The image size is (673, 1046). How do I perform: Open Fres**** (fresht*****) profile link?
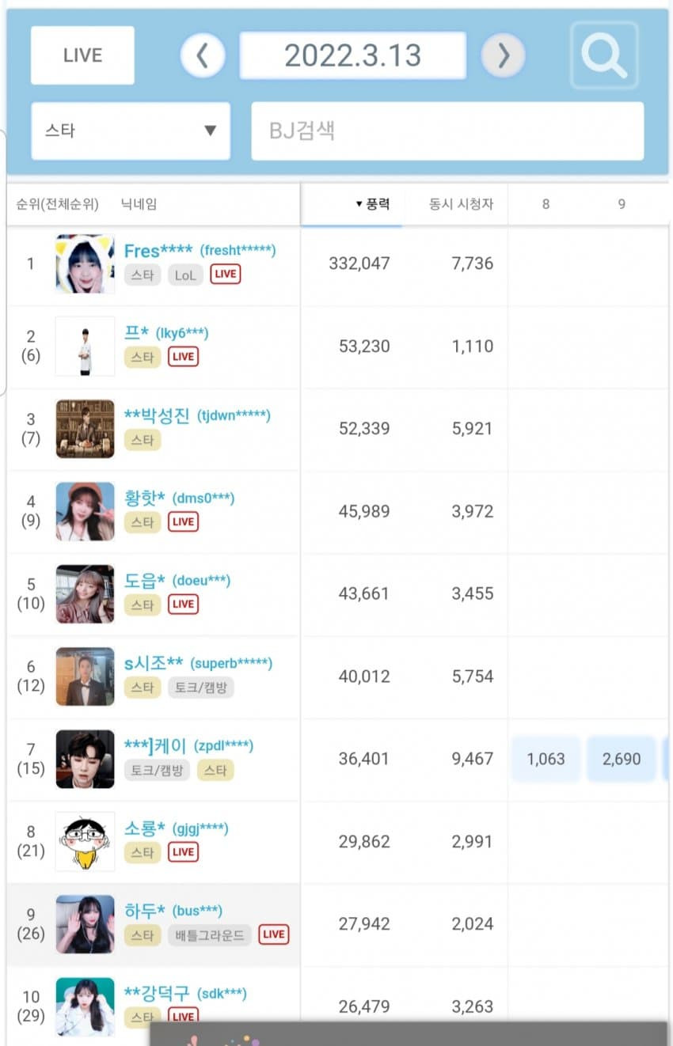point(200,251)
